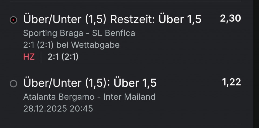Click the Inter Mailand team name
The image size is (259, 128).
[x=129, y=97]
